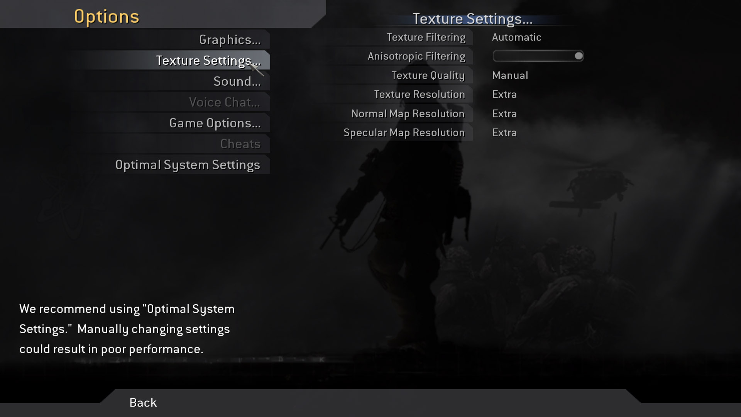Change Specular Map Resolution value Extra
The width and height of the screenshot is (741, 417).
pyautogui.click(x=504, y=133)
